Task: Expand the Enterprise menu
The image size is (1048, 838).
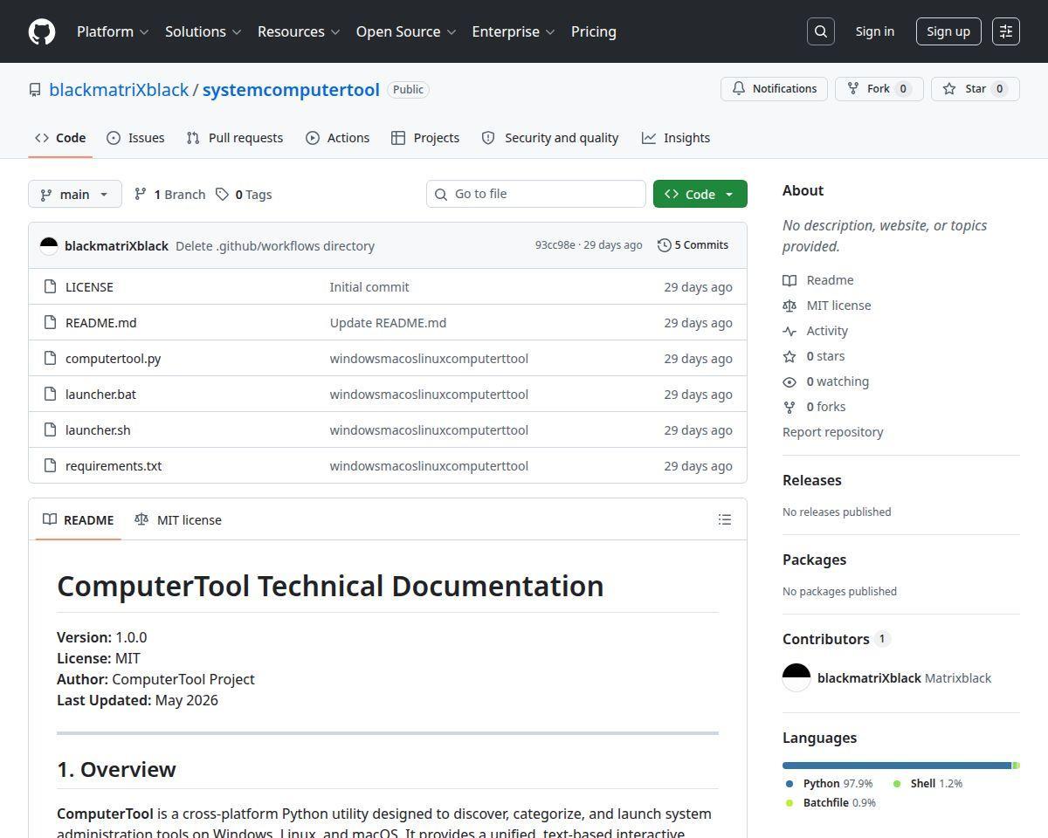Action: click(x=514, y=31)
